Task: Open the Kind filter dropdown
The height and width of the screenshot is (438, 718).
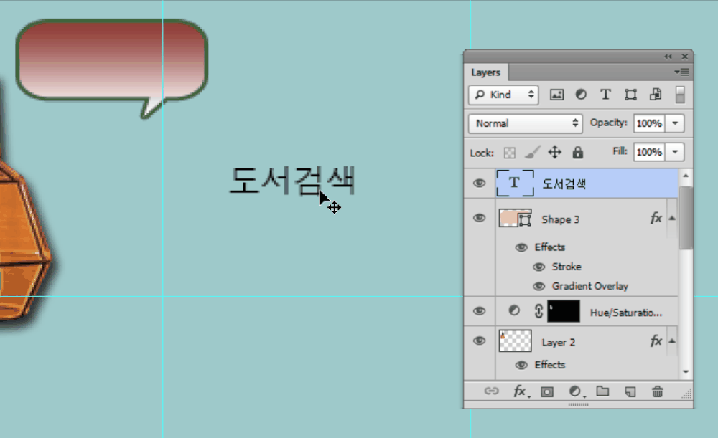Action: click(x=503, y=95)
